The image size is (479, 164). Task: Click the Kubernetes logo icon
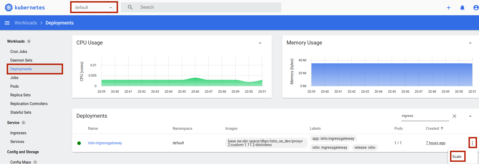point(9,8)
